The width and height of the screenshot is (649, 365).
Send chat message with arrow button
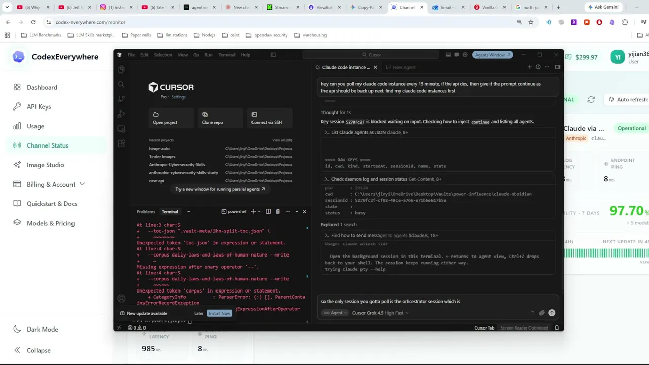[552, 313]
